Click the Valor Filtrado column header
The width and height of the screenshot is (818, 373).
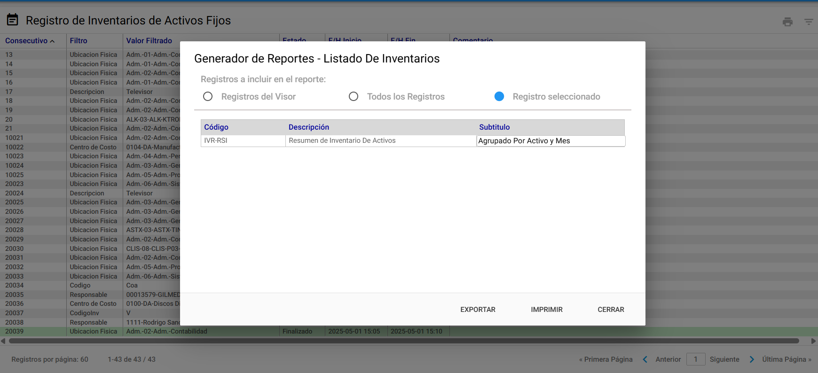(x=149, y=41)
